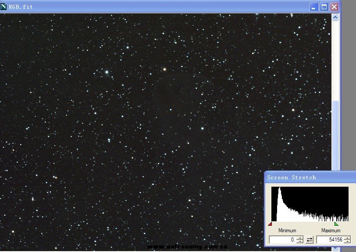The width and height of the screenshot is (356, 252).
Task: Increase the Maximum value with the up spinner
Action: pyautogui.click(x=347, y=238)
